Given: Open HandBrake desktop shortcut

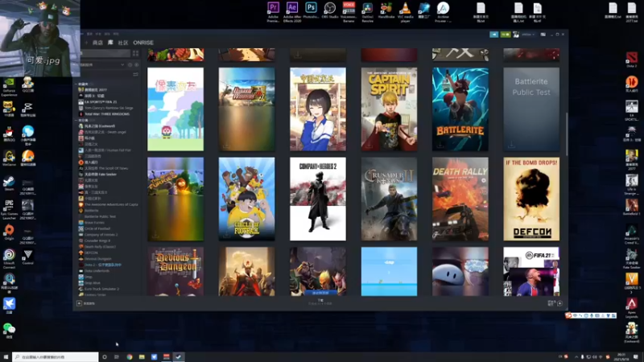Looking at the screenshot, I should pos(386,10).
